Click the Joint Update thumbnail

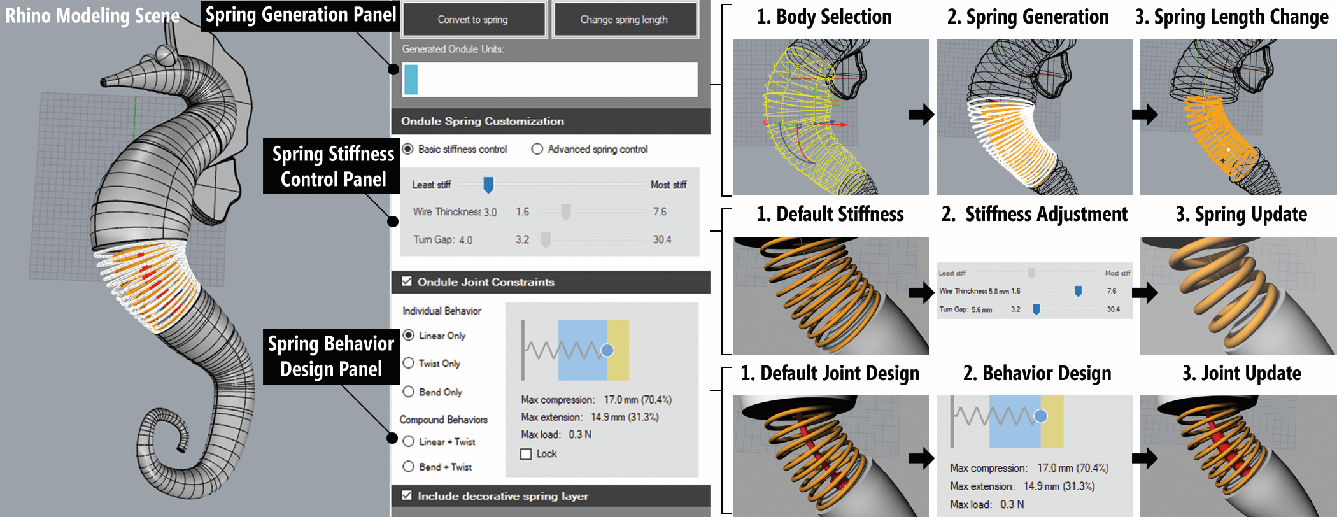pyautogui.click(x=1238, y=456)
